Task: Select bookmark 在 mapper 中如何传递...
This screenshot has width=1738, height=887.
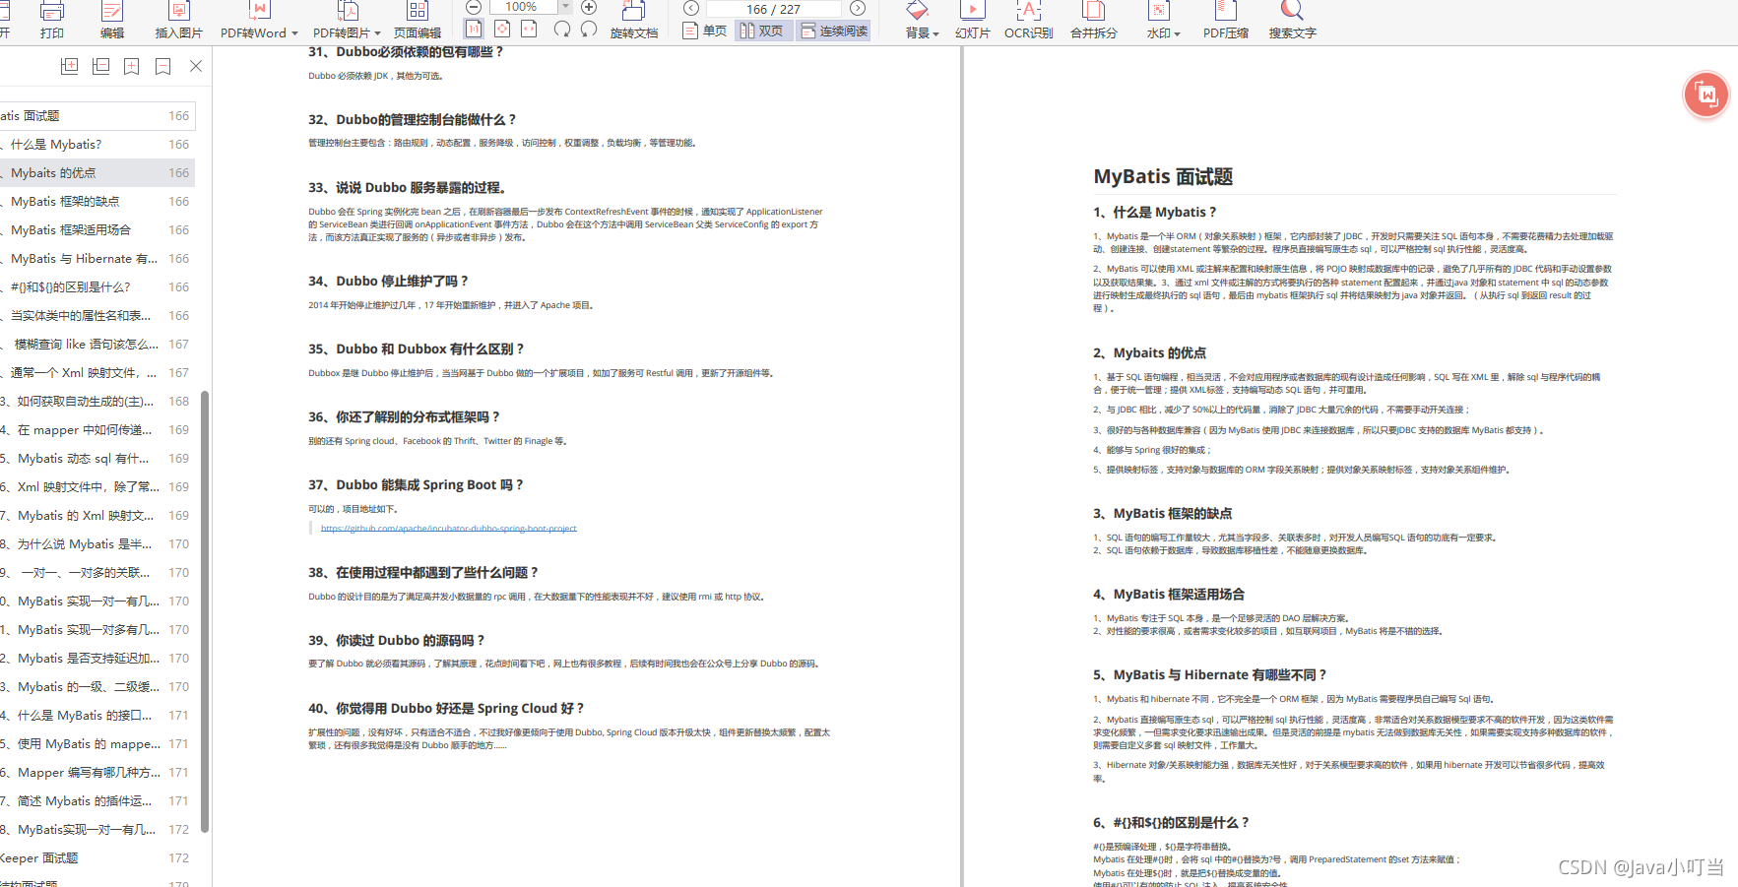Action: (97, 429)
